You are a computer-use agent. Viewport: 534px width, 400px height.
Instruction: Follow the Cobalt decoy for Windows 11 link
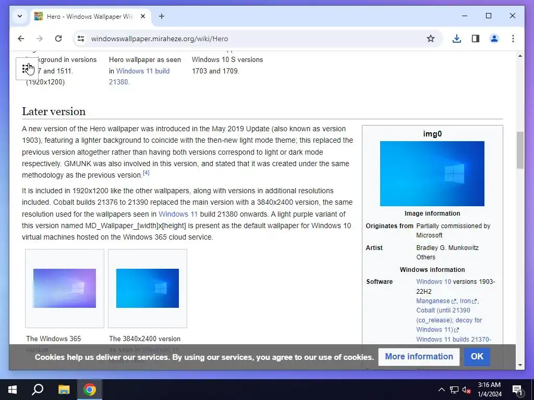coord(449,320)
